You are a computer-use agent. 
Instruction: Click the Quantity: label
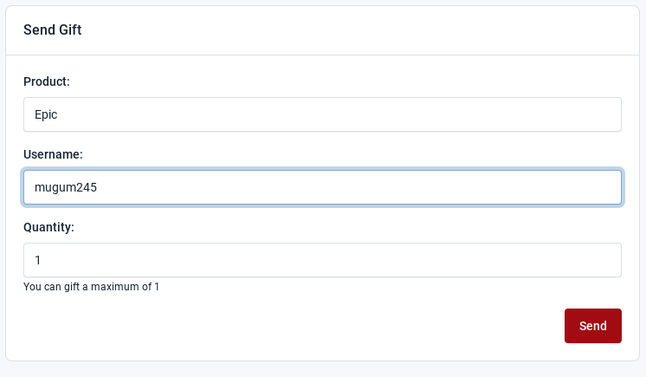48,227
